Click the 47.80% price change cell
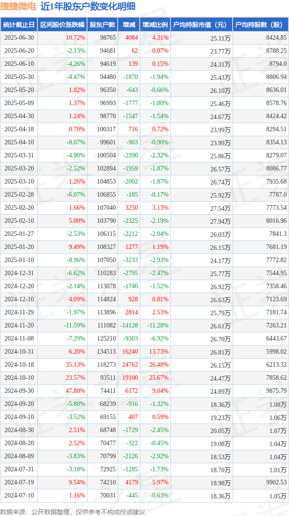Image resolution: width=289 pixels, height=516 pixels. tap(76, 391)
